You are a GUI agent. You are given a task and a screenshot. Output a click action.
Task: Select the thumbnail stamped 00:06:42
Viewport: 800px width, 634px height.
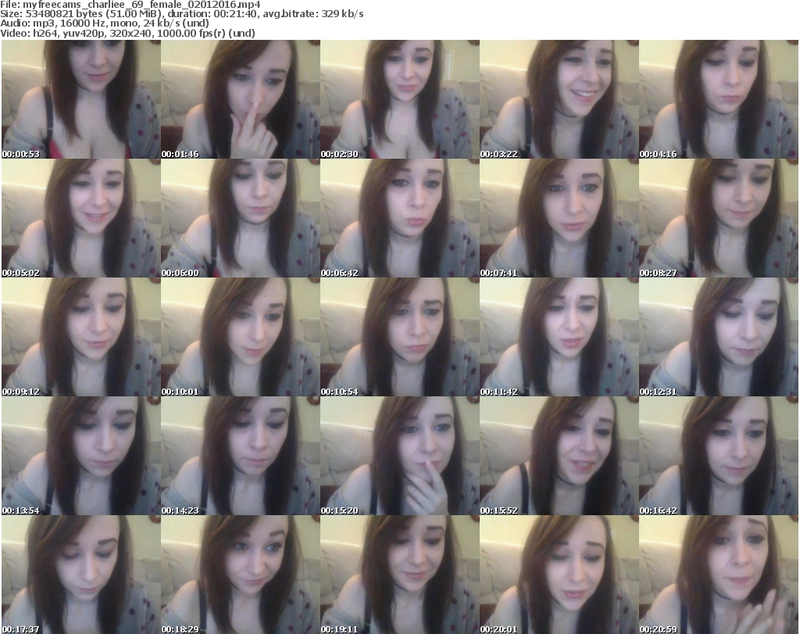pyautogui.click(x=399, y=218)
